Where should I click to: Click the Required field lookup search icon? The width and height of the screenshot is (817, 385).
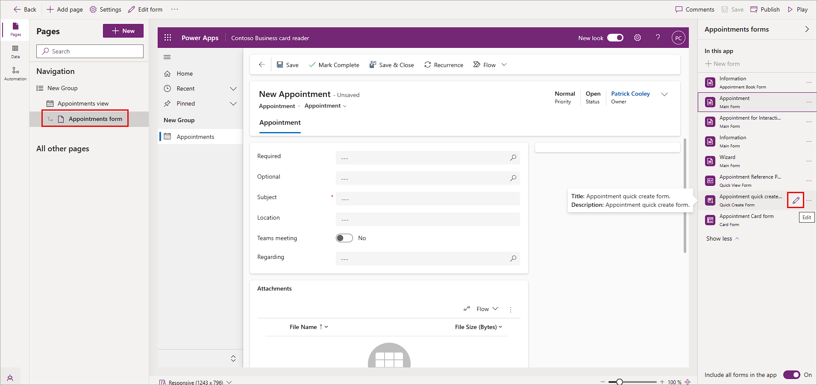click(x=513, y=158)
